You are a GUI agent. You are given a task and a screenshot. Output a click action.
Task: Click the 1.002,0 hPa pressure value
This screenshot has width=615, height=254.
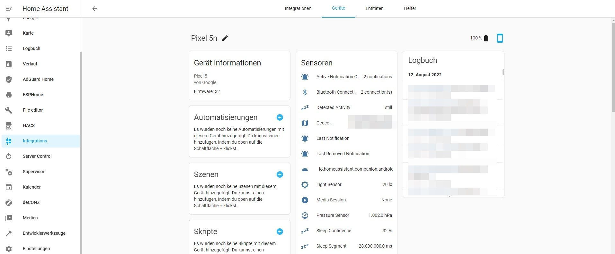(380, 215)
